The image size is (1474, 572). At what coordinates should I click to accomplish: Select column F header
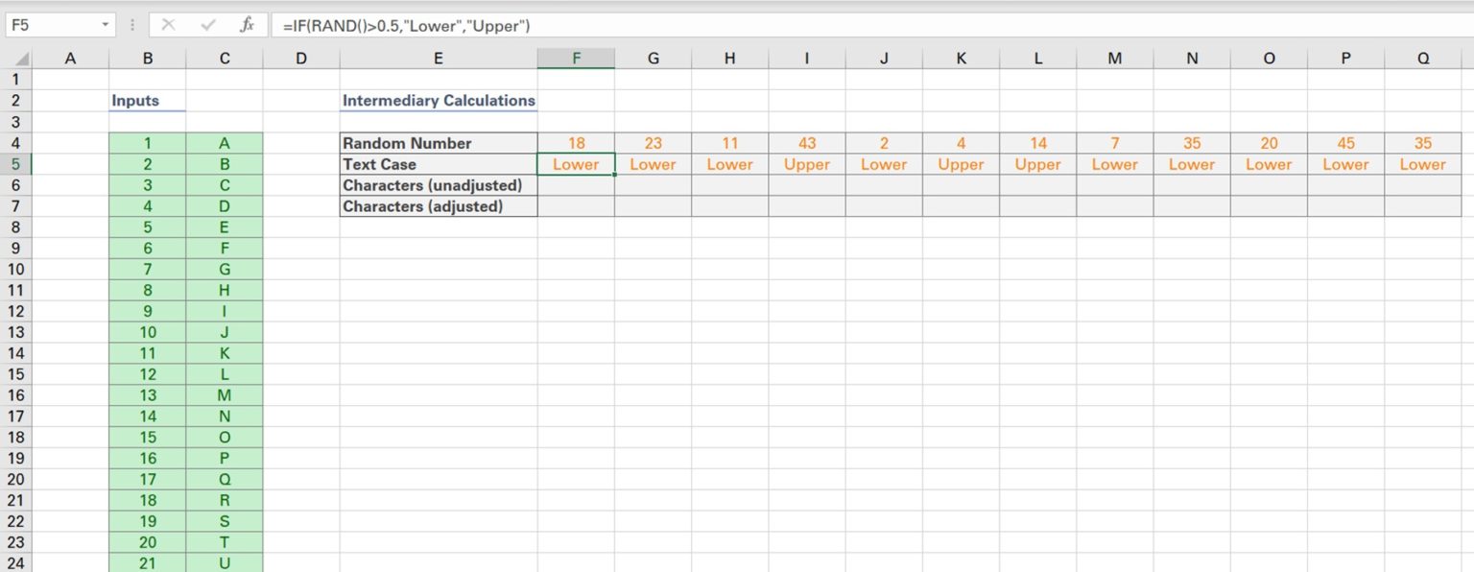coord(577,58)
